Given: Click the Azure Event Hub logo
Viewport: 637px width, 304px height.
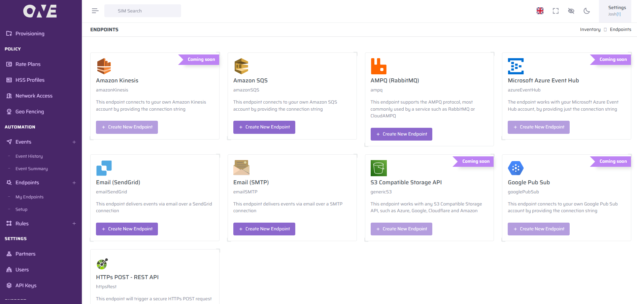Looking at the screenshot, I should [516, 66].
